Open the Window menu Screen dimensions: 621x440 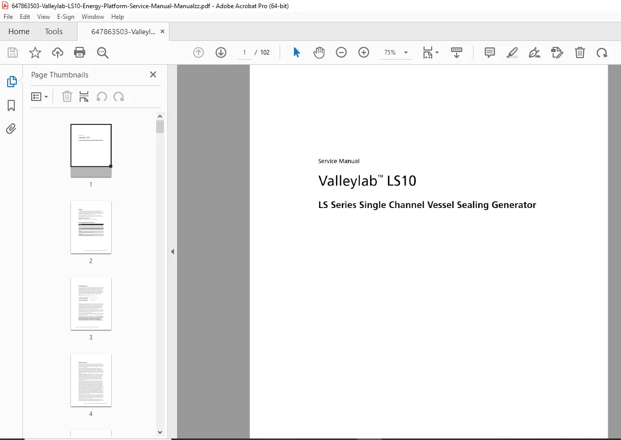[93, 17]
